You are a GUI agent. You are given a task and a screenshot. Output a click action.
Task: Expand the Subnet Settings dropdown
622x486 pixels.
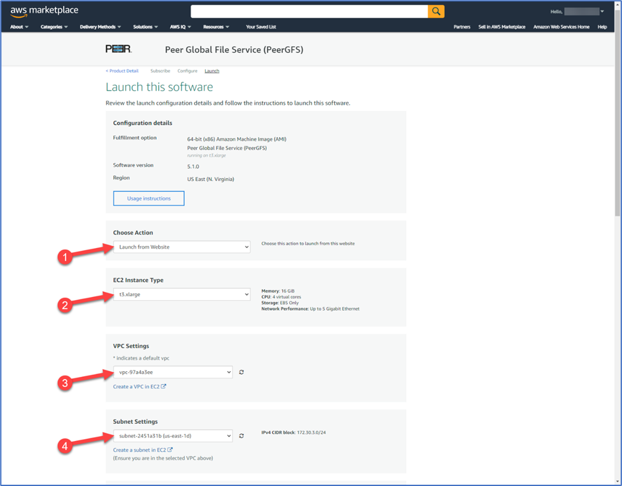click(173, 436)
